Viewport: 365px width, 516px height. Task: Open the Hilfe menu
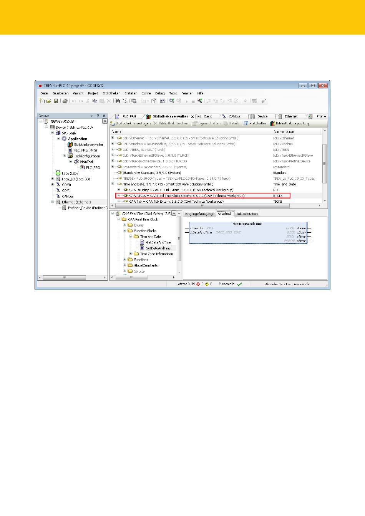coord(200,93)
